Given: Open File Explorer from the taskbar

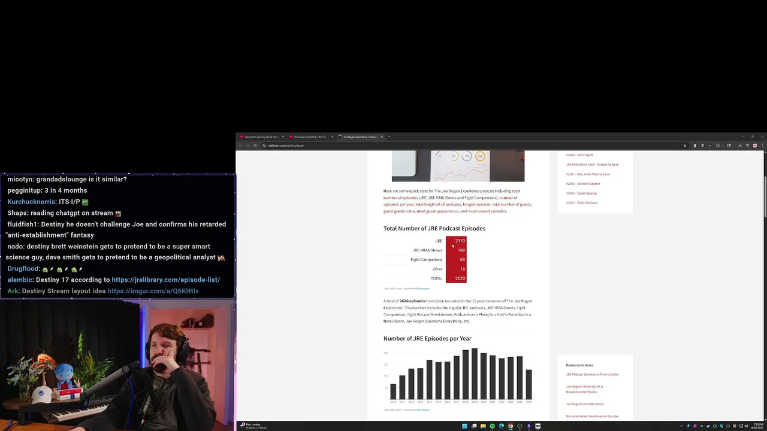Looking at the screenshot, I should click(x=483, y=426).
